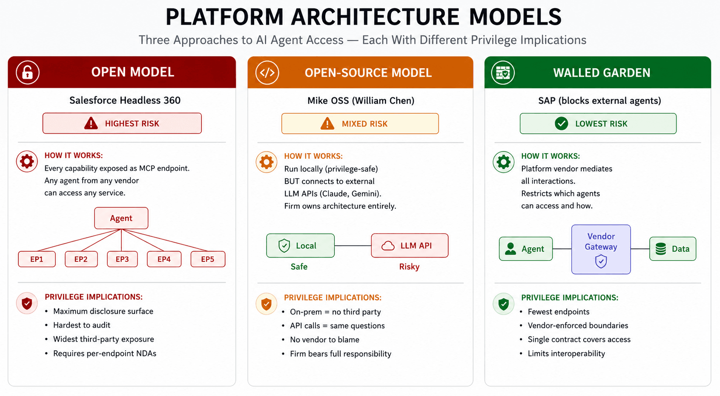Select the EP4 endpoint box

point(164,259)
